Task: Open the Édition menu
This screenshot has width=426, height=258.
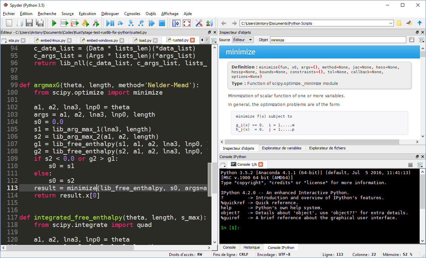Action: [26, 14]
